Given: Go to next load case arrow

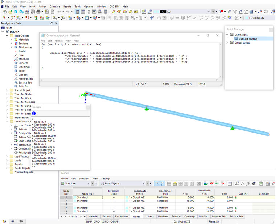Looking at the screenshot, I should [x=216, y=12].
